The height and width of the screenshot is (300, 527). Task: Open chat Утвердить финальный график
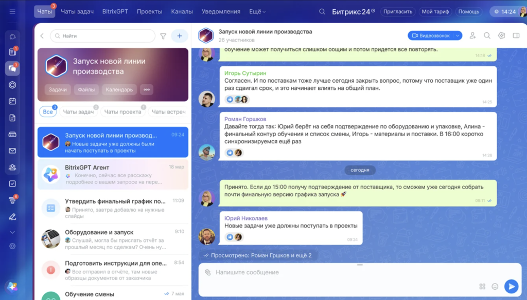click(x=113, y=208)
